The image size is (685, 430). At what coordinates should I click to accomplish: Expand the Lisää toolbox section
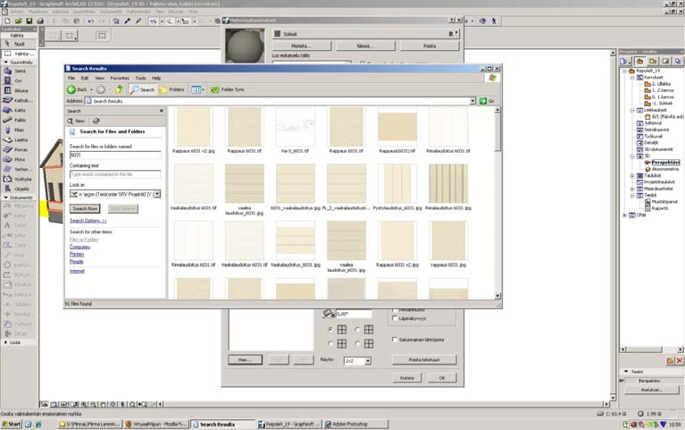5,342
